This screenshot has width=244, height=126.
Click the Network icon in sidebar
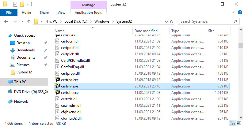coord(10,102)
